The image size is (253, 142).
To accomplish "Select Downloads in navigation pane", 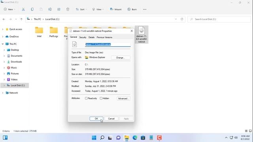I will [x=16, y=62].
